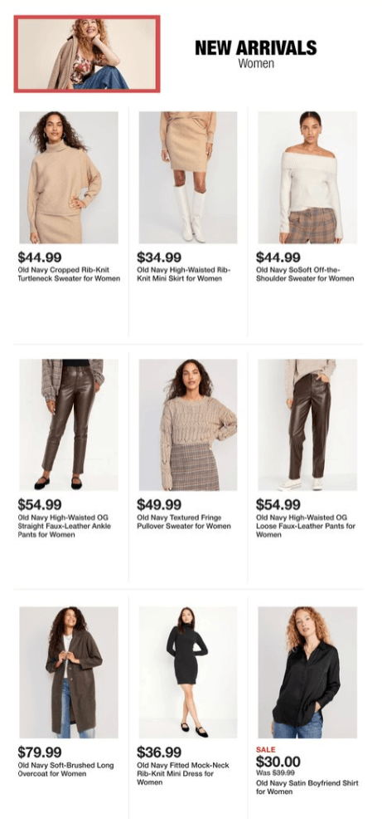Open the SoSoft Off-the-Shoulder Sweater photo
The width and height of the screenshot is (382, 819).
coord(307,178)
